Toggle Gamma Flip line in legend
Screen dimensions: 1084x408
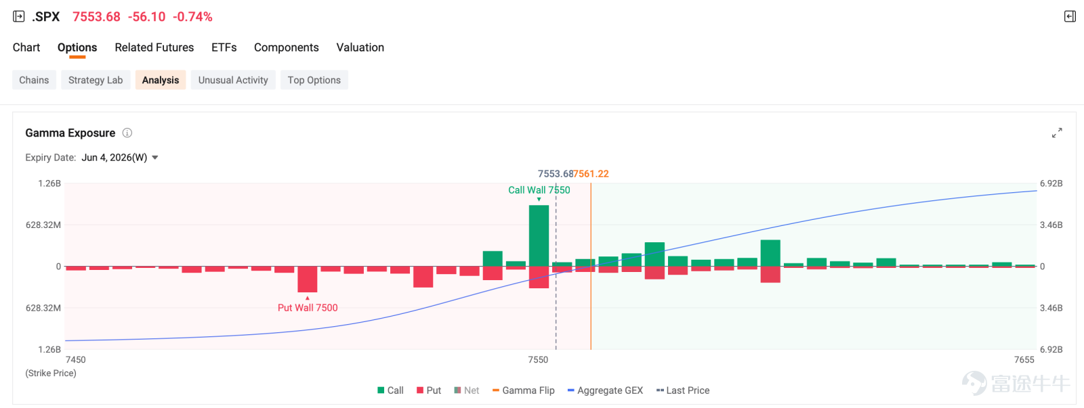[x=523, y=390]
